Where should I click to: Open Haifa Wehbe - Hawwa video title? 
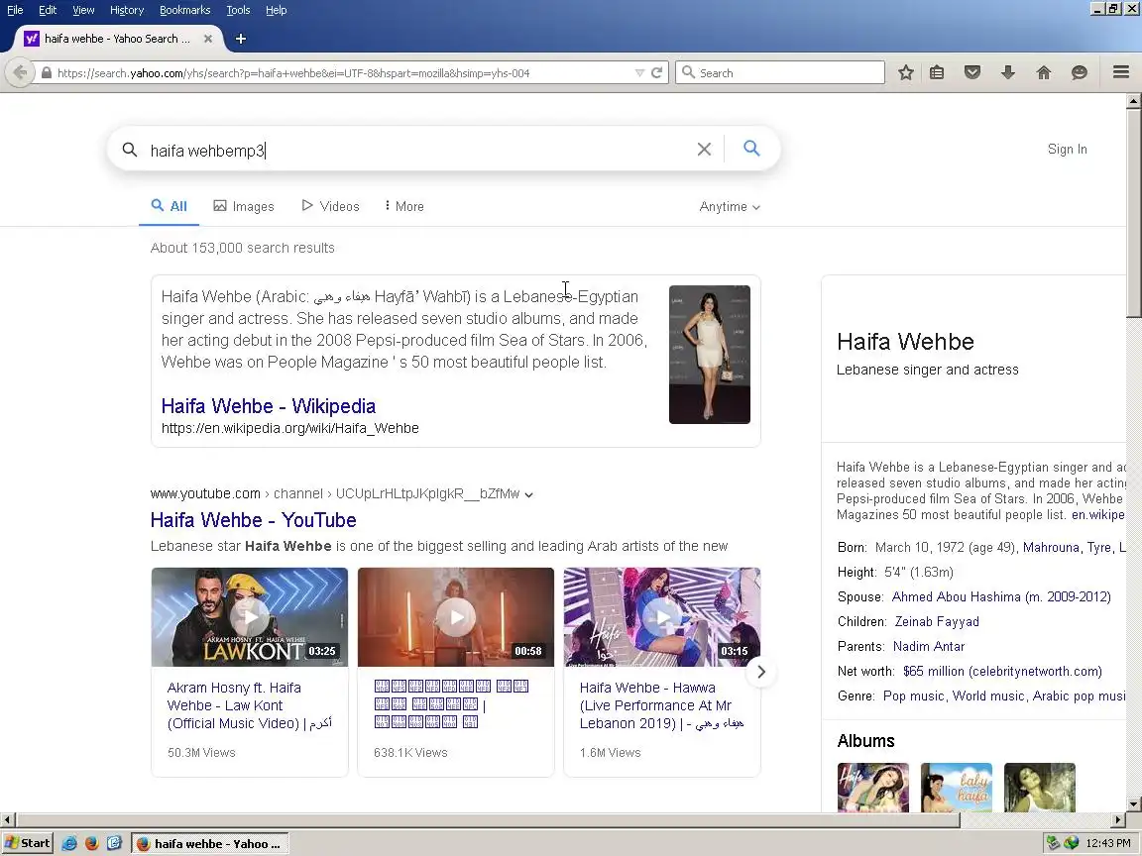[661, 705]
